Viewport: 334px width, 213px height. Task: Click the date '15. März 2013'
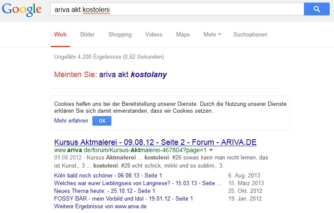click(x=246, y=183)
